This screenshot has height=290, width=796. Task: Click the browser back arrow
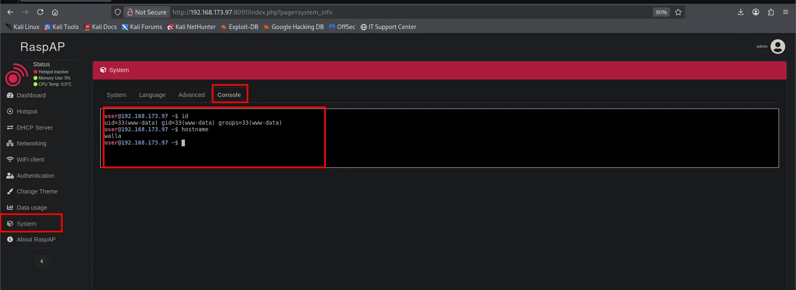[10, 12]
